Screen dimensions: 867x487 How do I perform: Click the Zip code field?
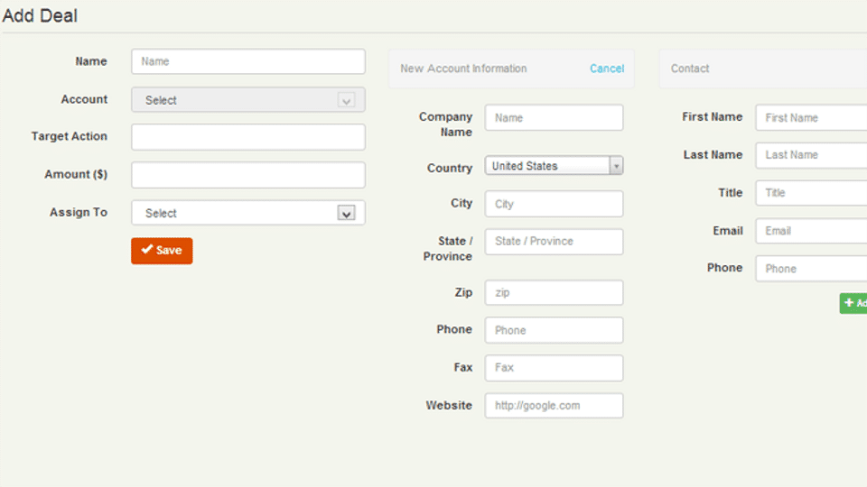coord(554,293)
